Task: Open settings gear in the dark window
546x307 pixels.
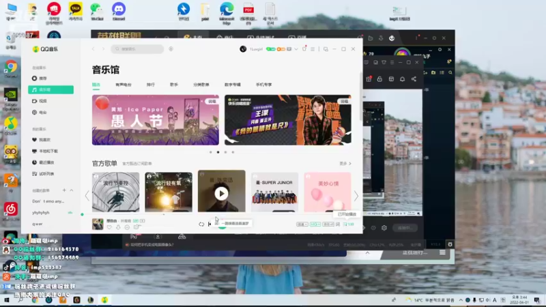Action: 384,228
